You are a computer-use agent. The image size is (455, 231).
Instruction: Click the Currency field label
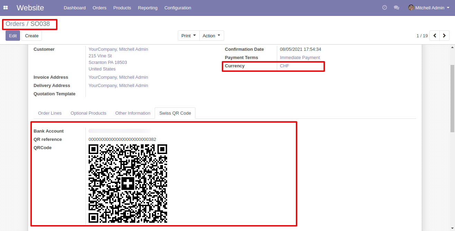[235, 66]
